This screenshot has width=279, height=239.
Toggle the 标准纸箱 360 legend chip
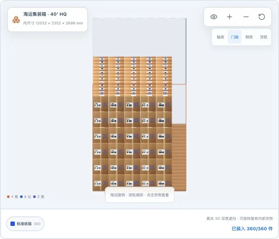coord(25,224)
